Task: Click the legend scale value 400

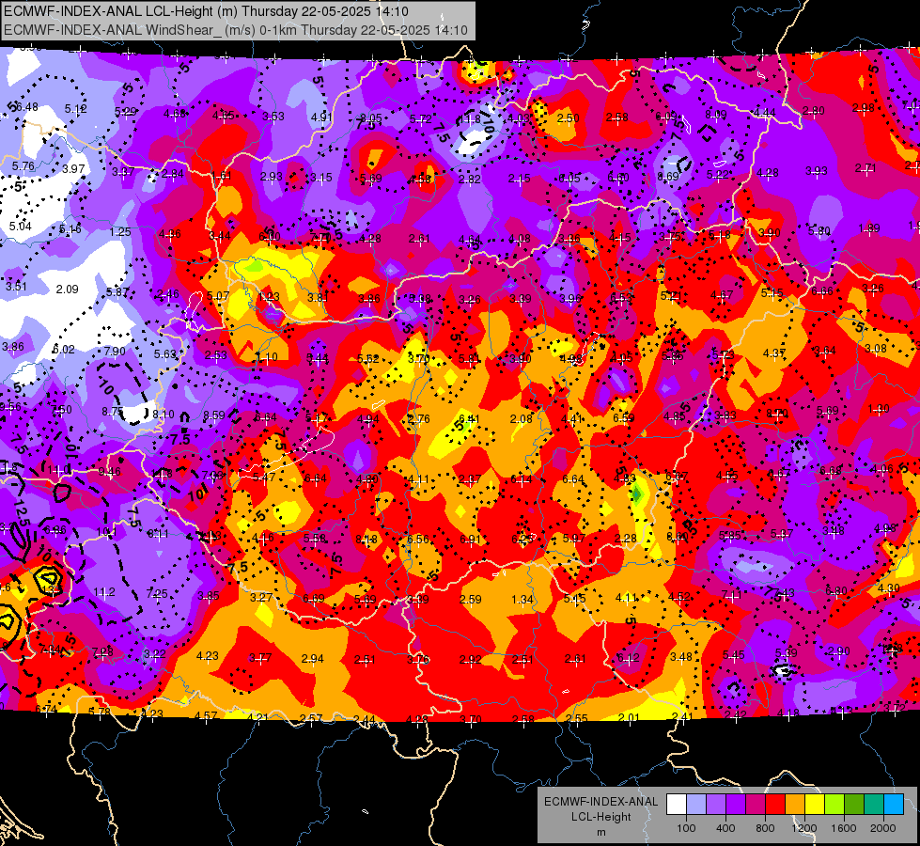Action: pyautogui.click(x=725, y=828)
